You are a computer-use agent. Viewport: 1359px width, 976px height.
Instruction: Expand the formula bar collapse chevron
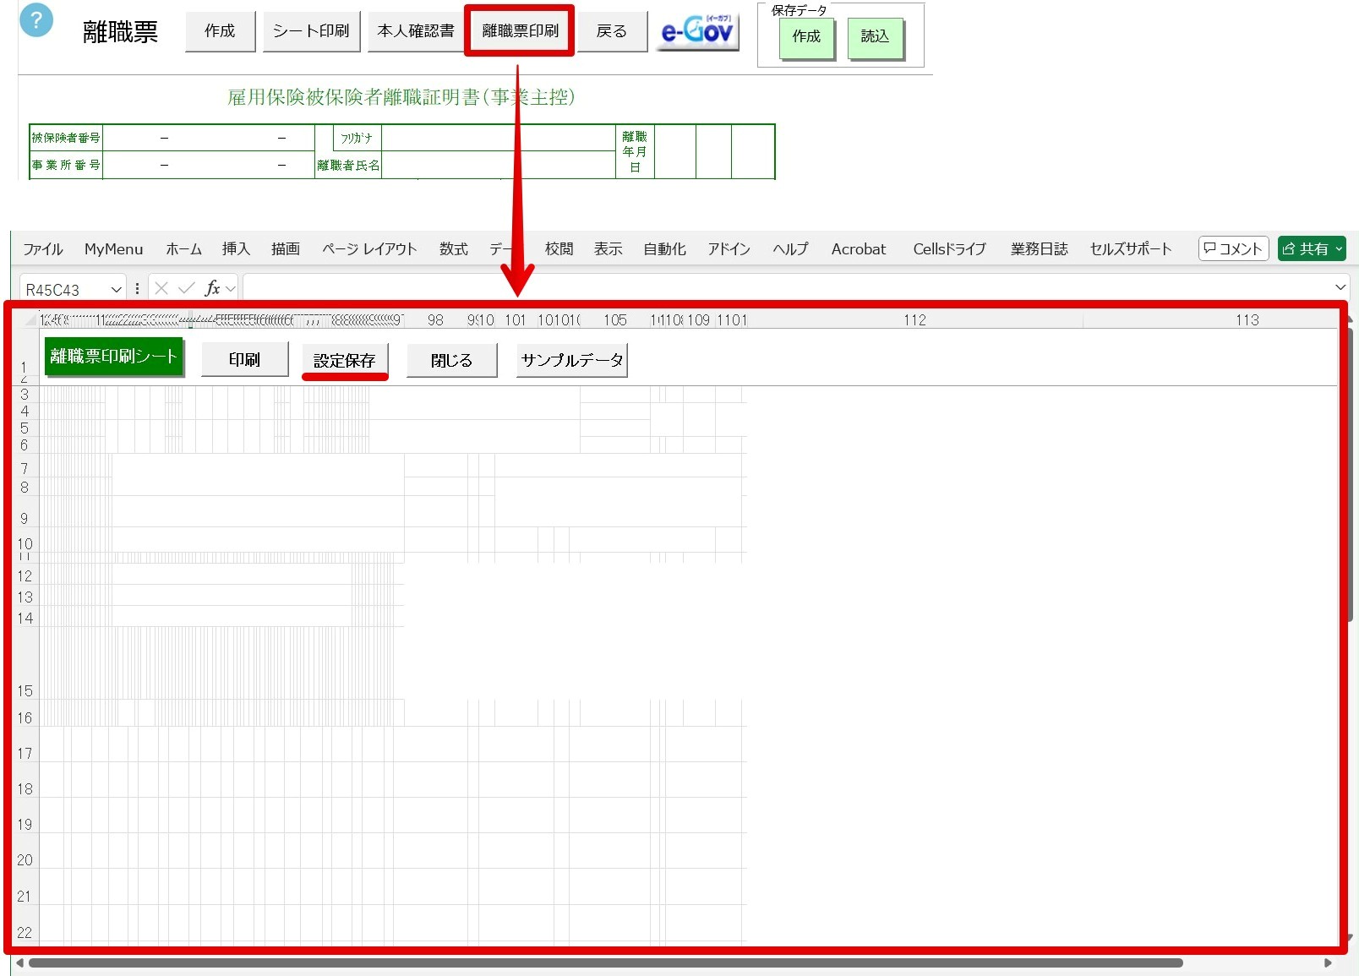1340,288
